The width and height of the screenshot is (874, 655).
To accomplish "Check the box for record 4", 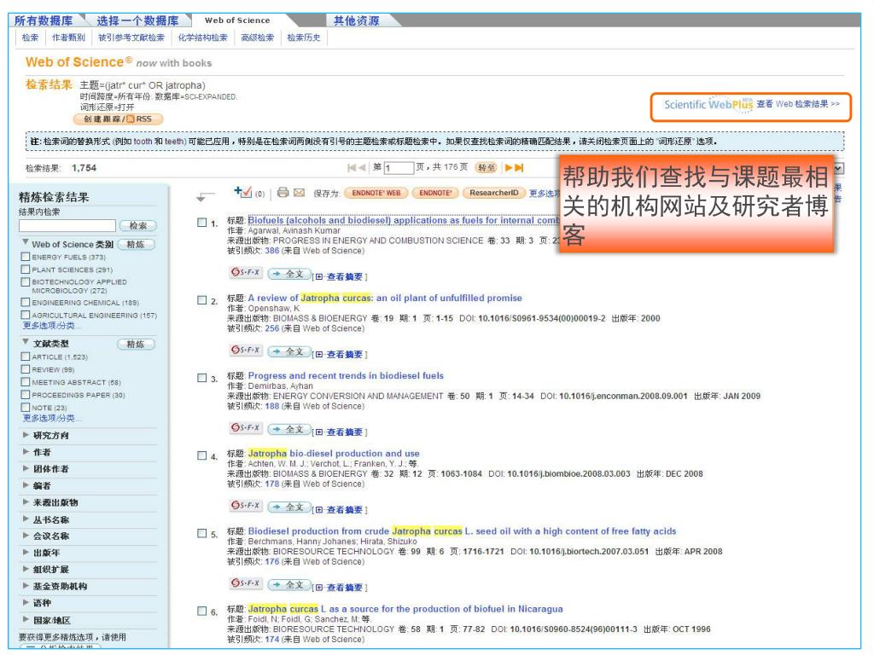I will point(202,455).
